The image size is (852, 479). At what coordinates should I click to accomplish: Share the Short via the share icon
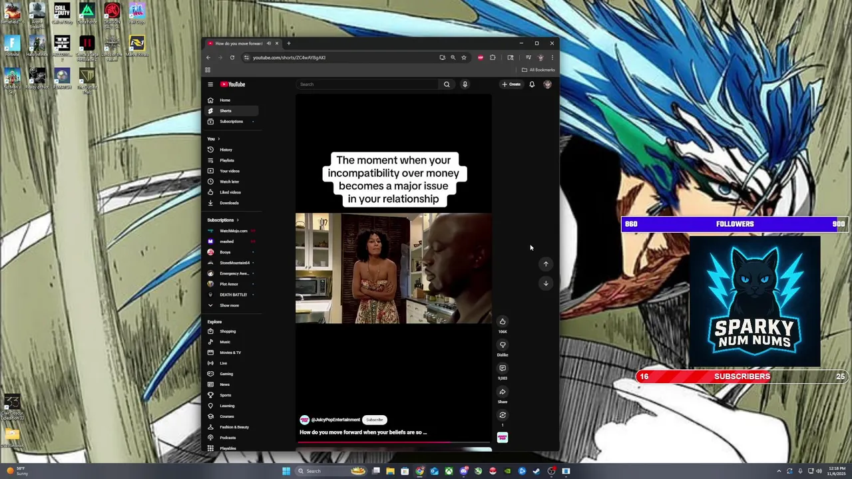[x=503, y=392]
